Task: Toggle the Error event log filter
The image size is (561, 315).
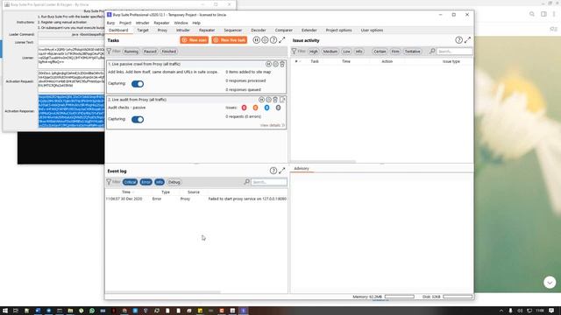Action: point(146,182)
